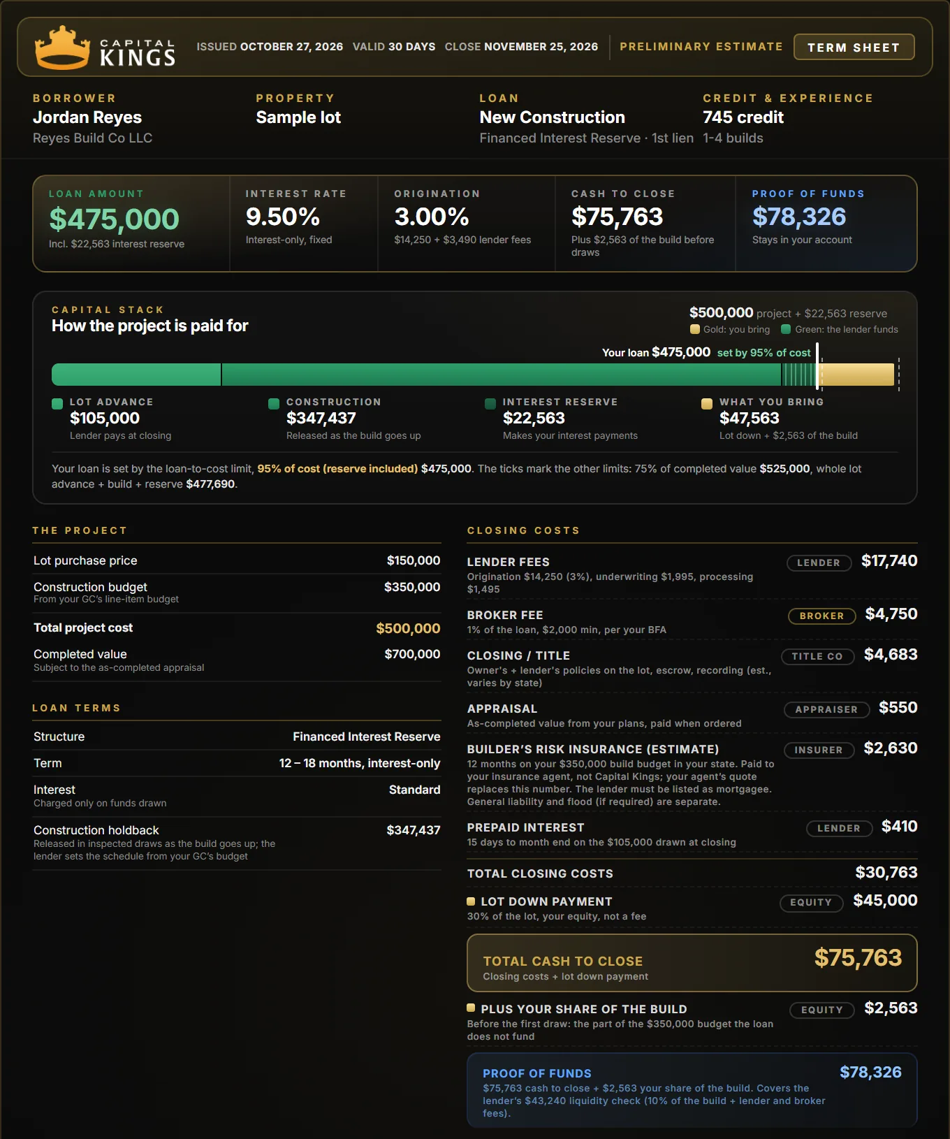
Task: Click the $78,326 value in the top summary card
Action: point(799,217)
